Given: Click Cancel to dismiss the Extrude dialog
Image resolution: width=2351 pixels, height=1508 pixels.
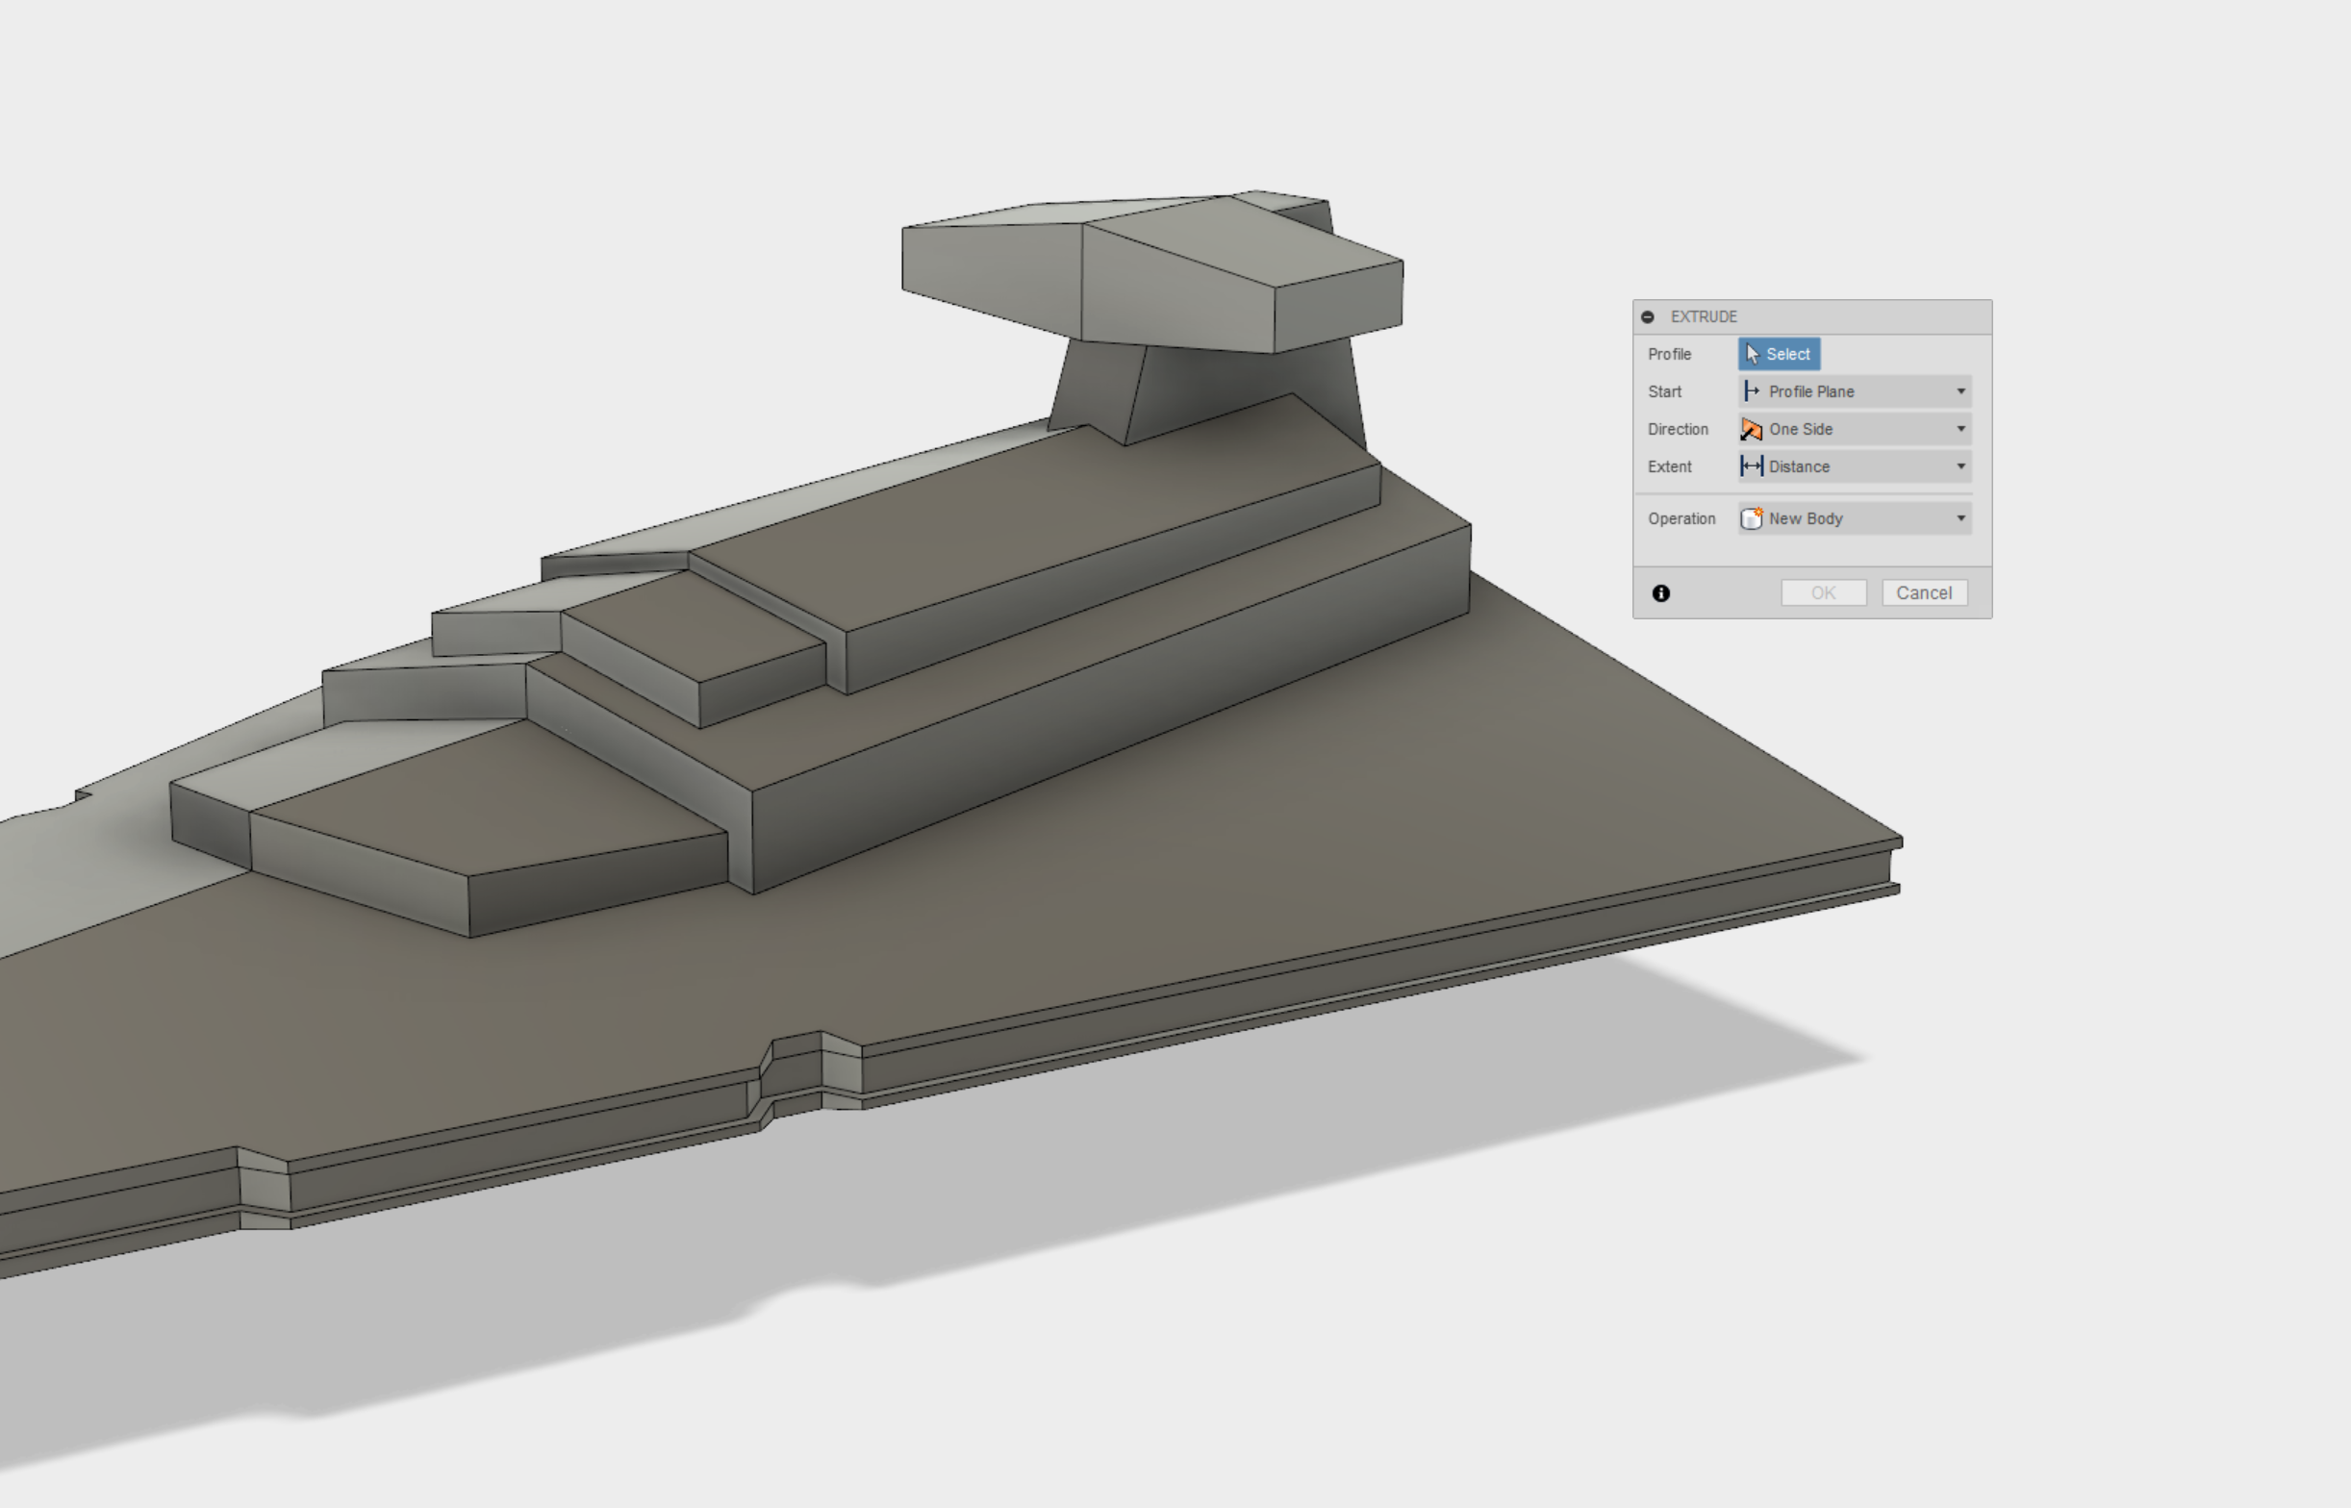Looking at the screenshot, I should pos(1924,592).
